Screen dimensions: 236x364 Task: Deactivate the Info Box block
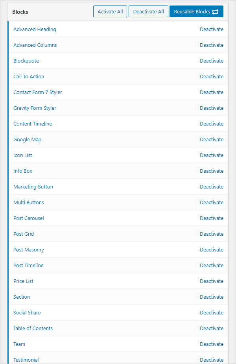(x=211, y=171)
